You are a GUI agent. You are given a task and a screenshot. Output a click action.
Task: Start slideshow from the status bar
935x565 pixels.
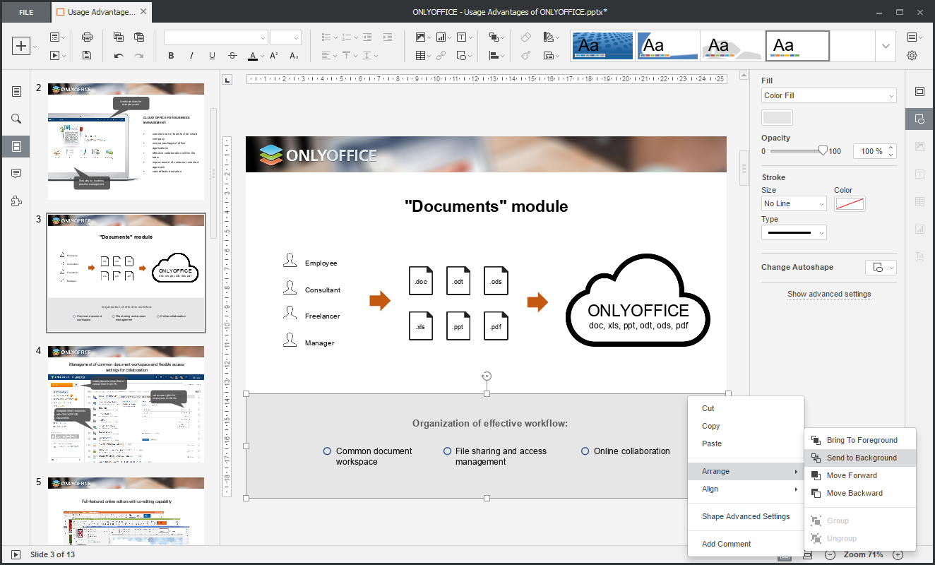coord(16,554)
